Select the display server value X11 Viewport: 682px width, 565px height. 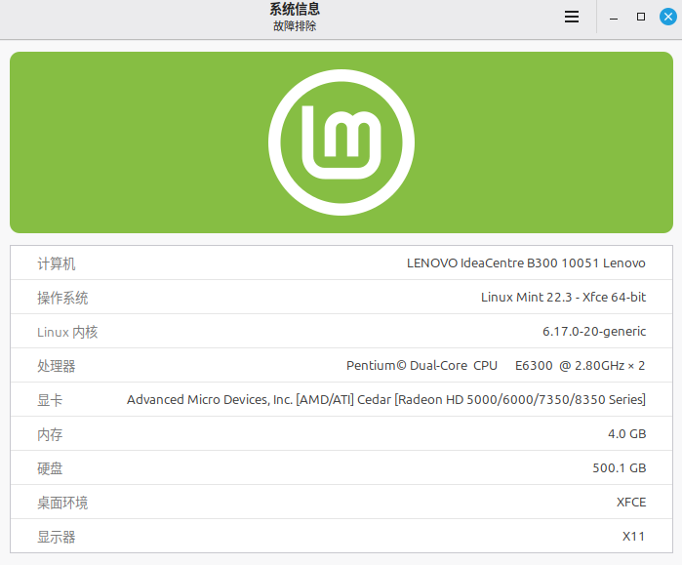pos(633,537)
